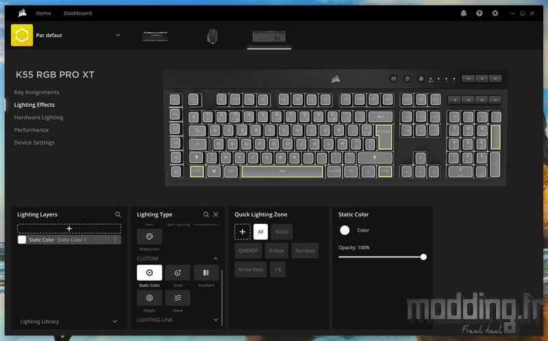Select the Windows key on keyboard
The image size is (548, 341).
214,172
